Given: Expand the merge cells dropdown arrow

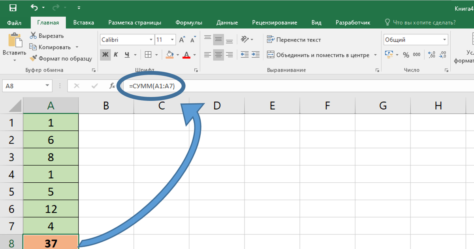Looking at the screenshot, I should pyautogui.click(x=375, y=55).
